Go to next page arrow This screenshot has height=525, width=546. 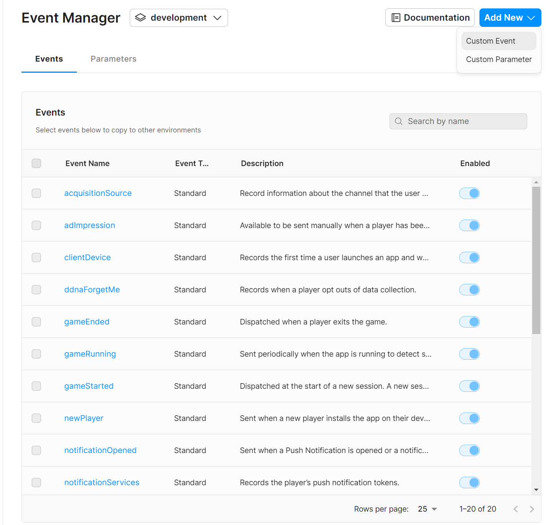coord(532,509)
